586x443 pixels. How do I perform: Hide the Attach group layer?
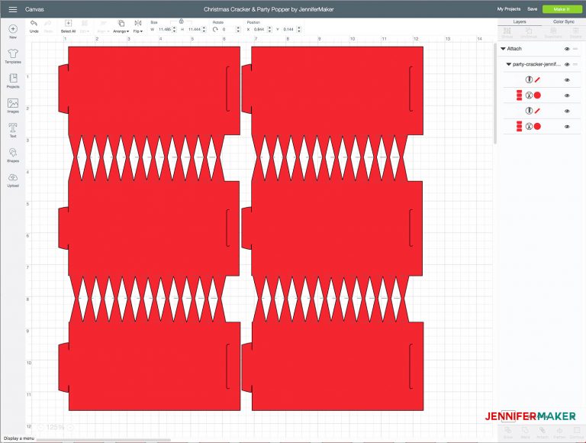click(x=567, y=49)
